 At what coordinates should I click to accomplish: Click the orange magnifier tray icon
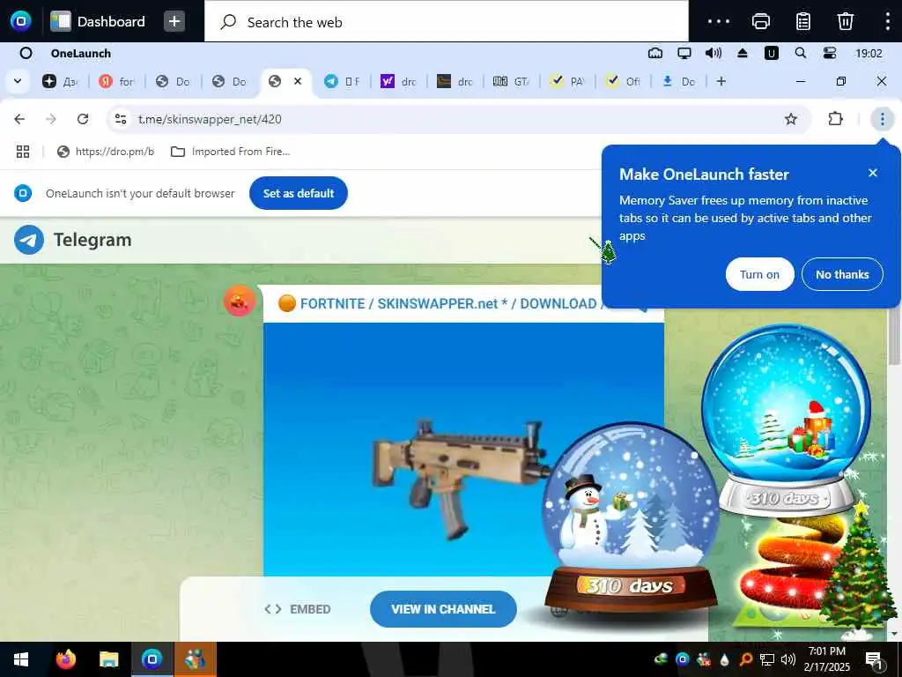point(745,659)
